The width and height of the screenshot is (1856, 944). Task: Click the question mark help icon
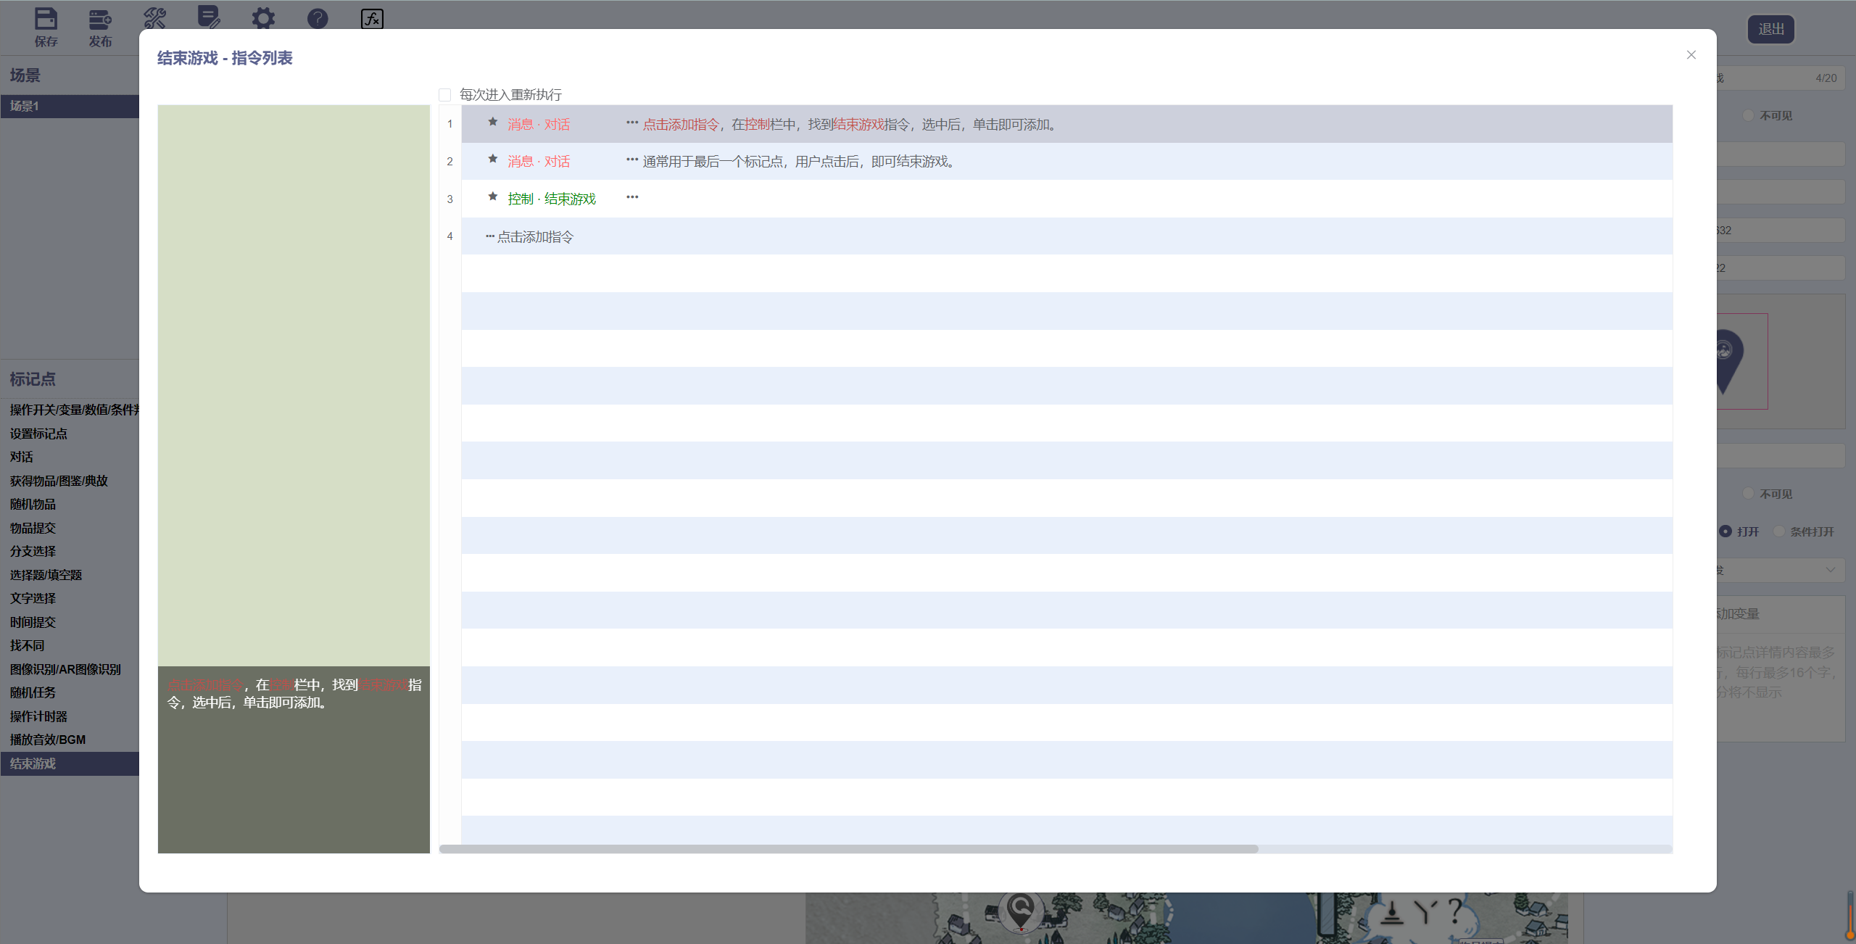[318, 19]
